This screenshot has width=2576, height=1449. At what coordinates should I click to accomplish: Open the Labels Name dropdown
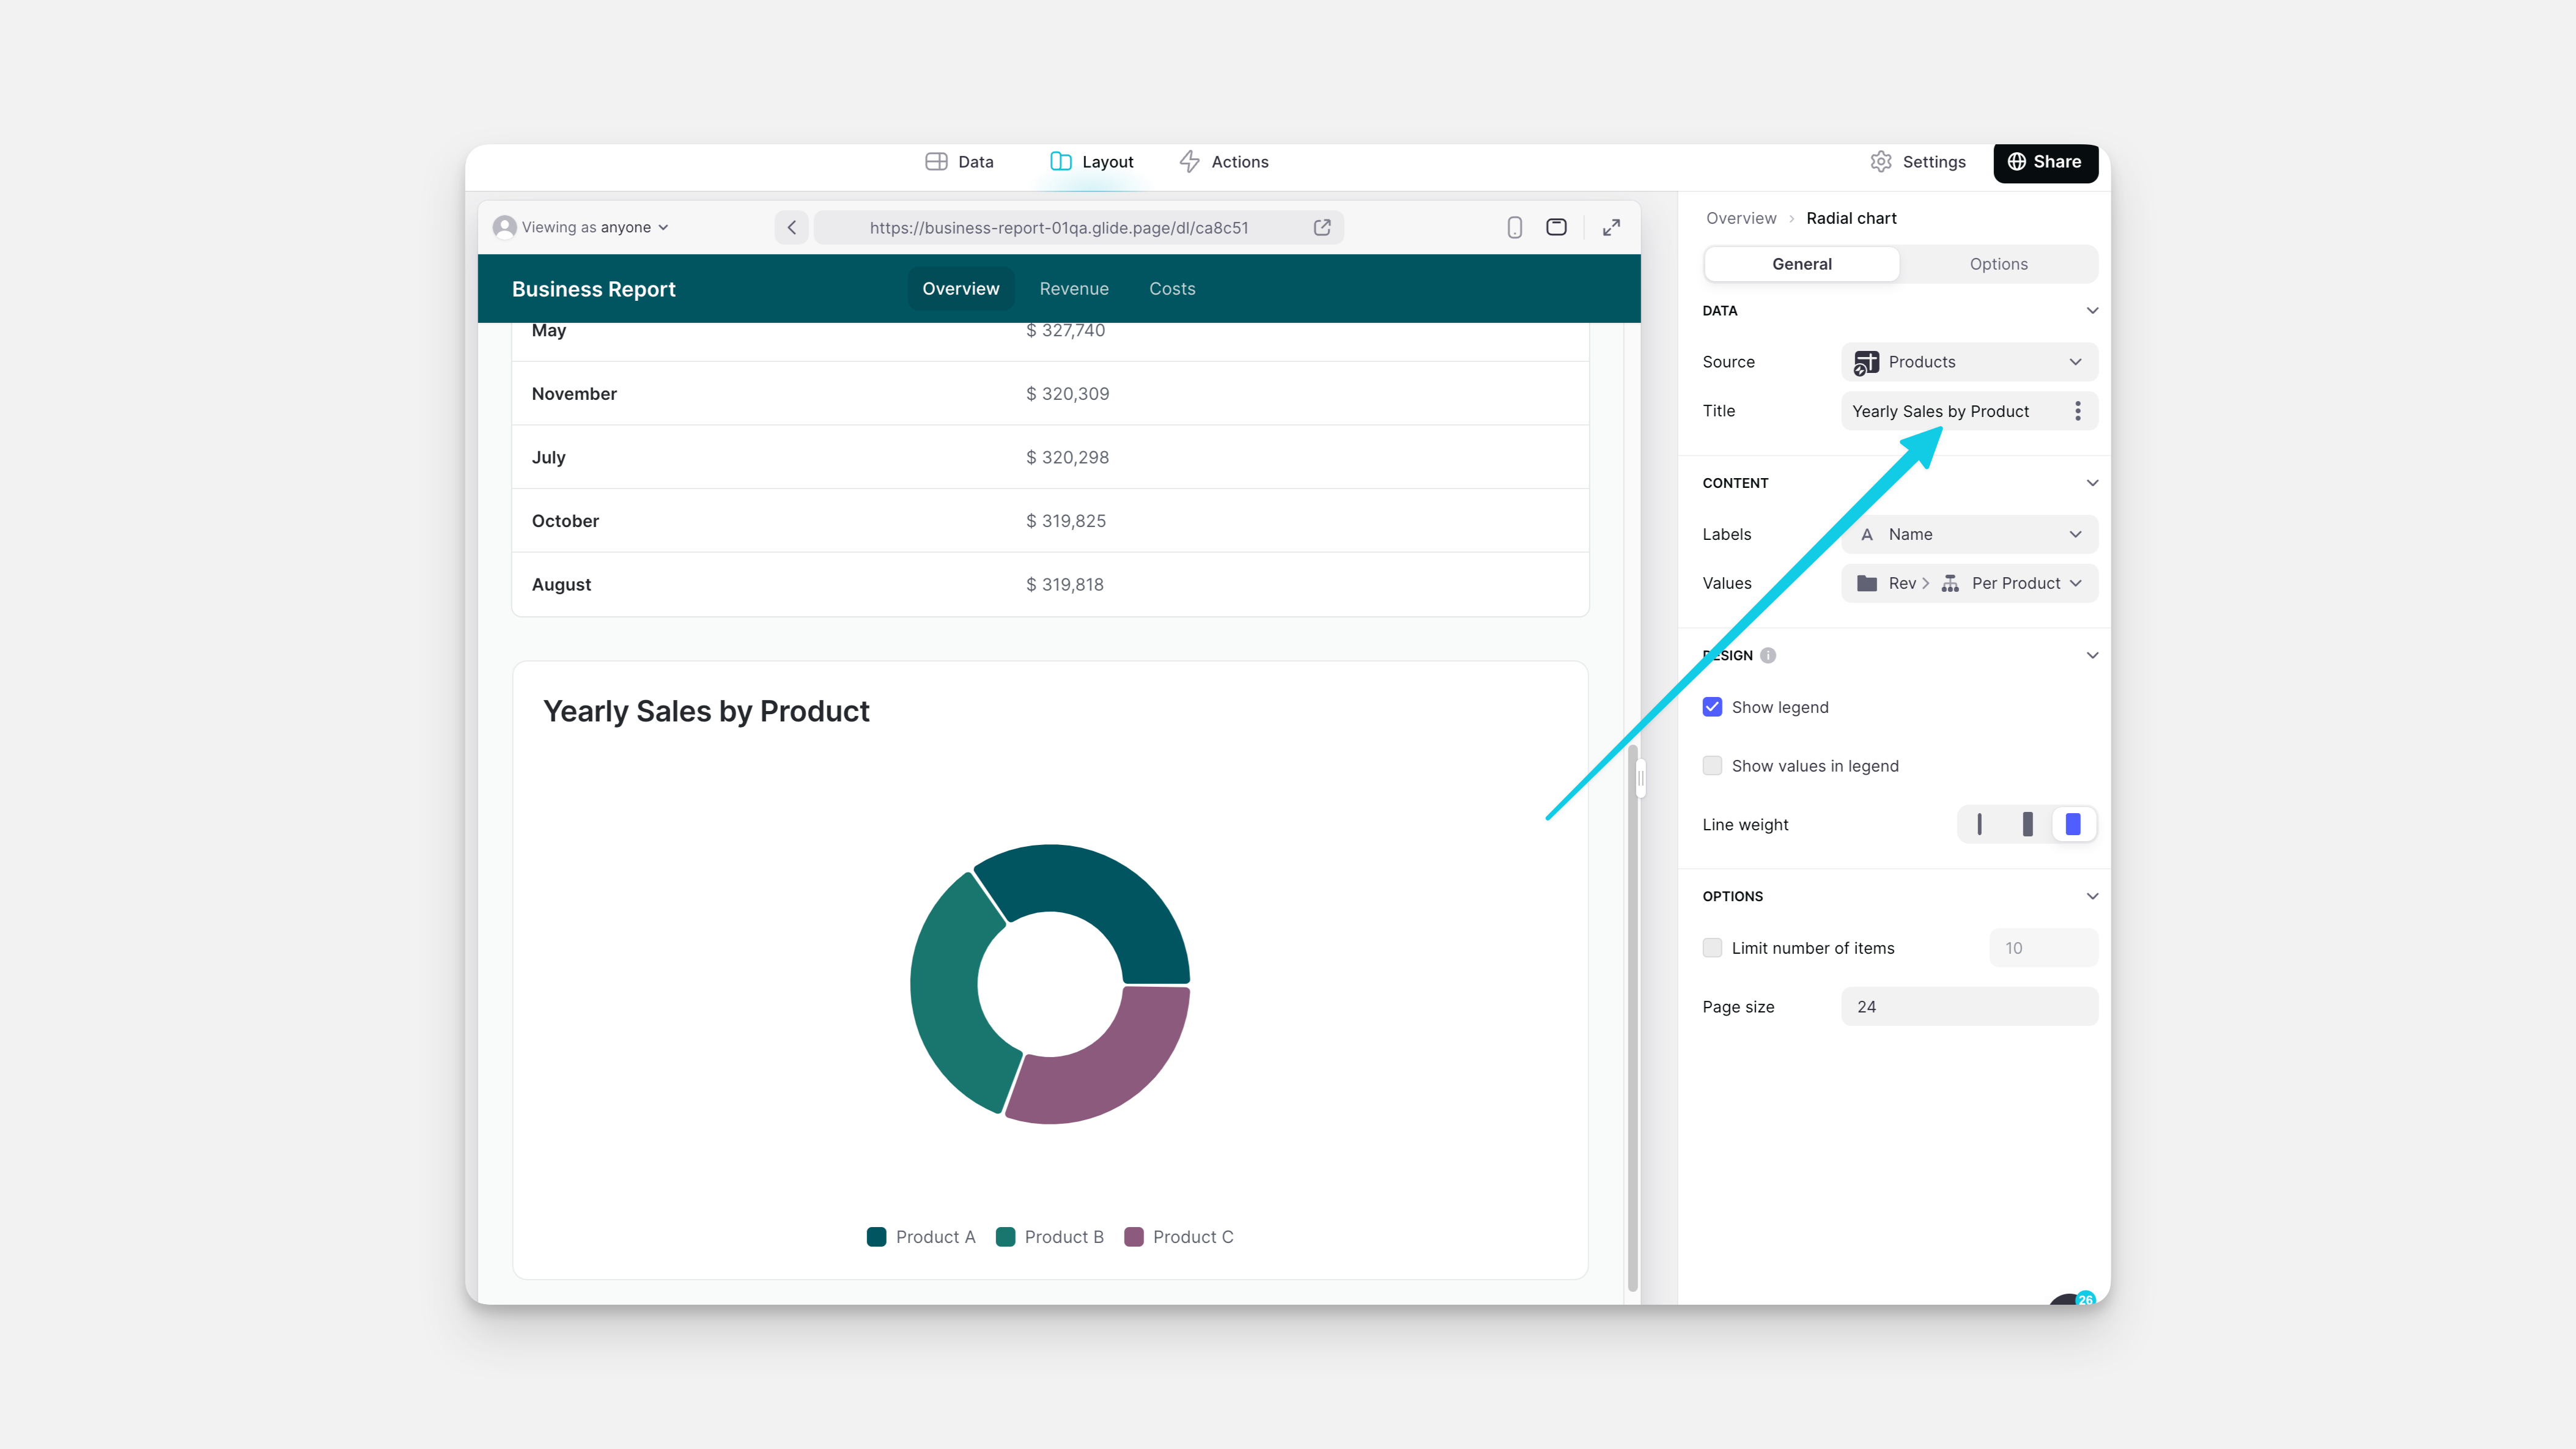click(x=1968, y=534)
